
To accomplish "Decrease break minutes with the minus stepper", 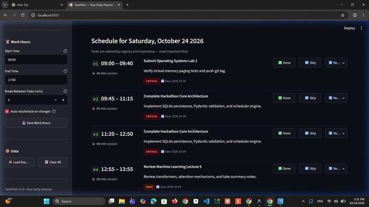I will 55,100.
